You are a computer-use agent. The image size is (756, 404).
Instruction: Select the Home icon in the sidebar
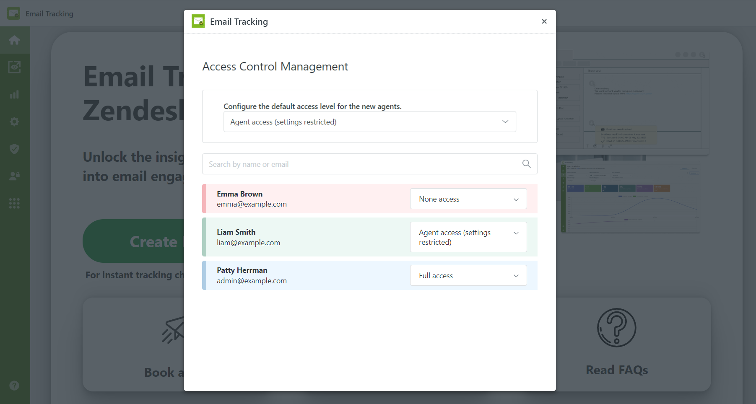pos(15,40)
